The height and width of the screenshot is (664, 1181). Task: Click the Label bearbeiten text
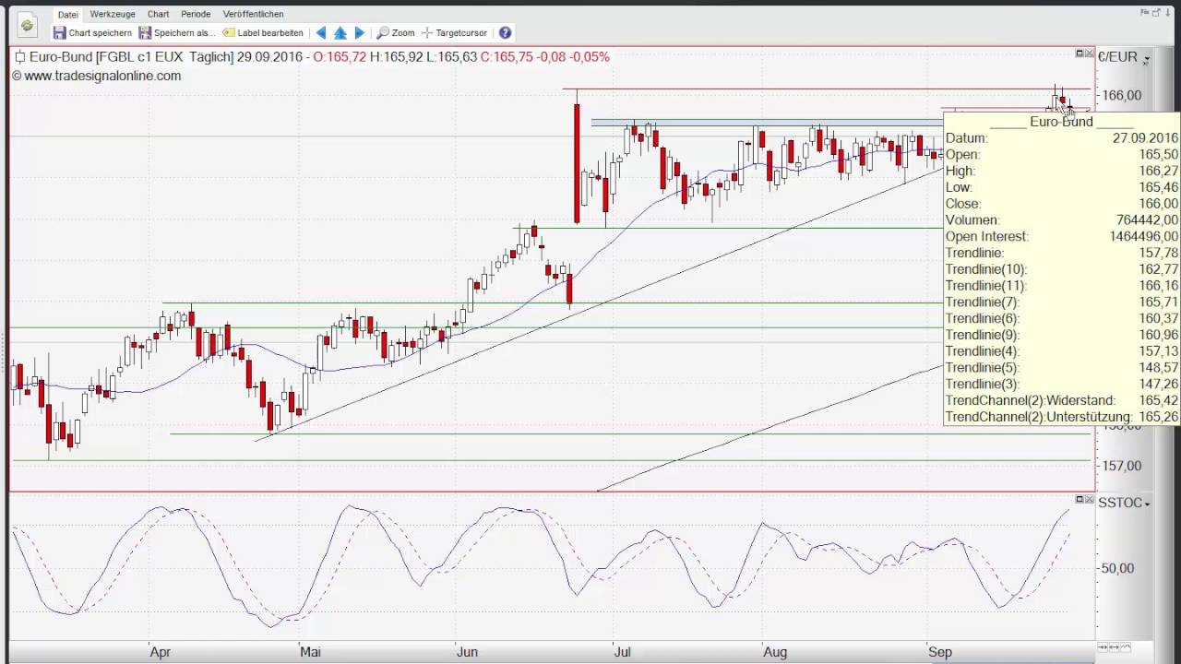point(270,33)
